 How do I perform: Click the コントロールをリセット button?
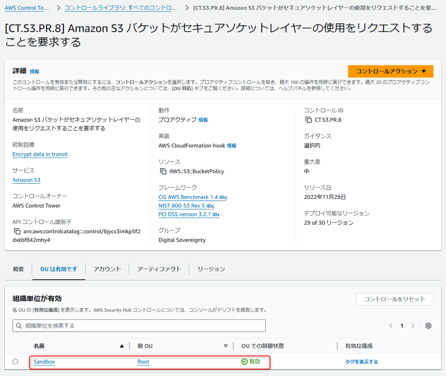395,299
